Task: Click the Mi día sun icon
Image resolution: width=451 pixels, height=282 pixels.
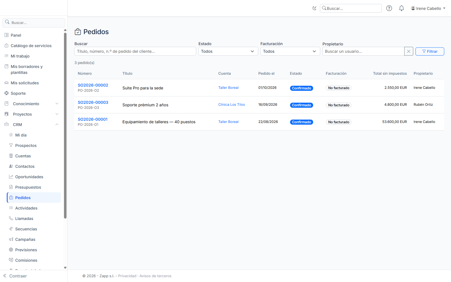Action: [x=11, y=135]
